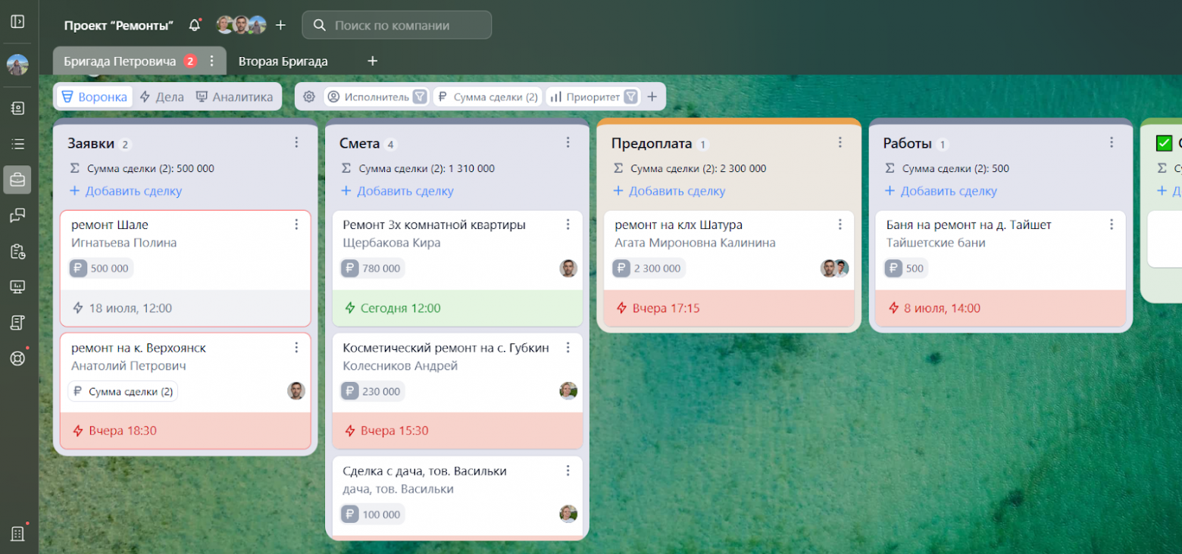Image resolution: width=1182 pixels, height=554 pixels.
Task: Click the green checkbox in last column
Action: coord(1164,143)
